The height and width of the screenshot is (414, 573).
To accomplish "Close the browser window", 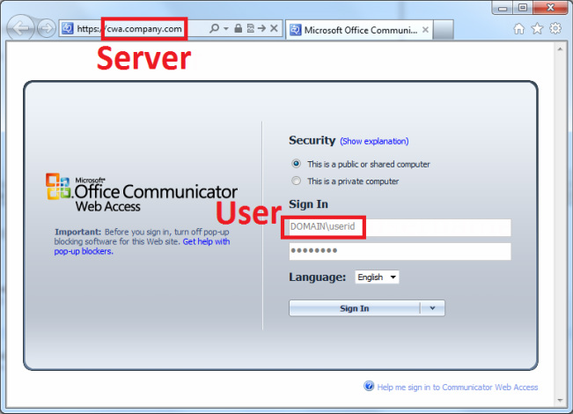I will tap(550, 8).
